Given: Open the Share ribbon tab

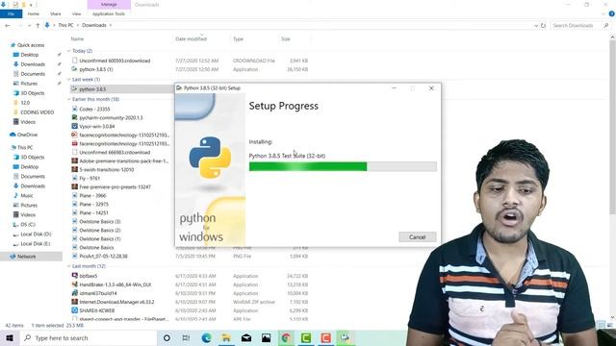Looking at the screenshot, I should pyautogui.click(x=56, y=13).
